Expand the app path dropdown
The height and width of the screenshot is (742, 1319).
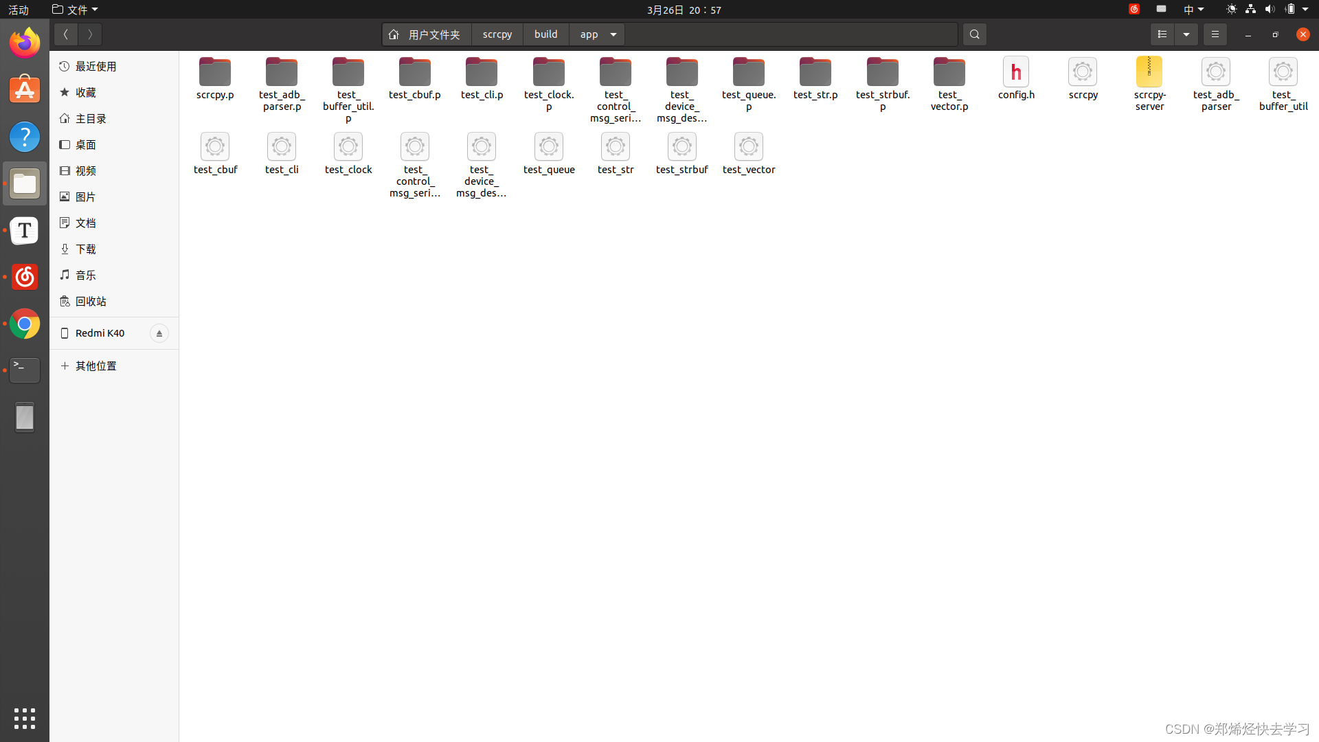[613, 34]
